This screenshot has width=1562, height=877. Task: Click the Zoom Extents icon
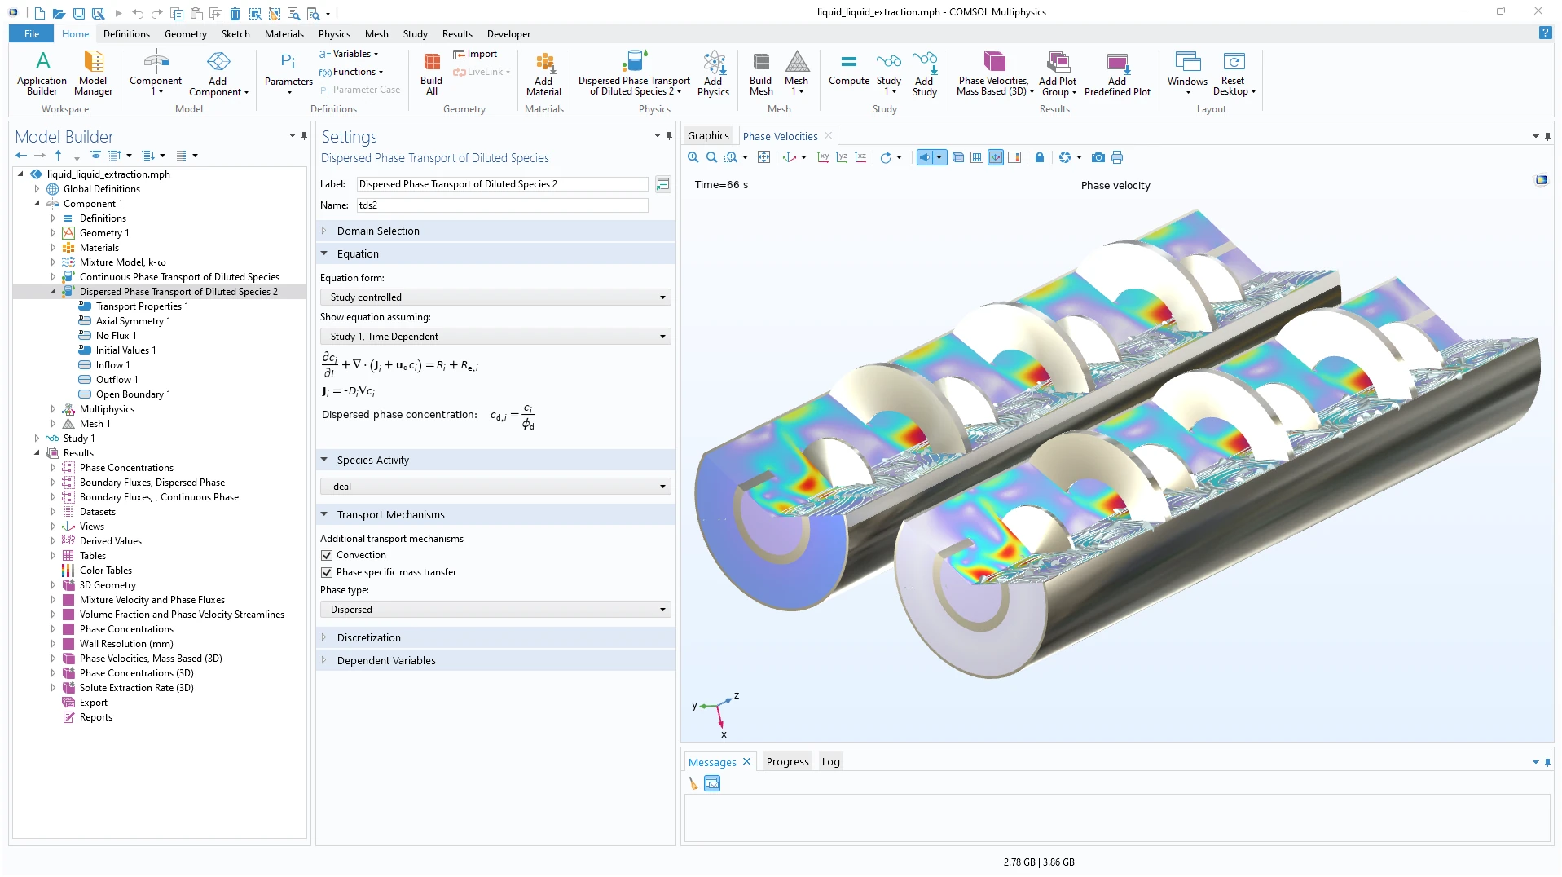(x=763, y=157)
